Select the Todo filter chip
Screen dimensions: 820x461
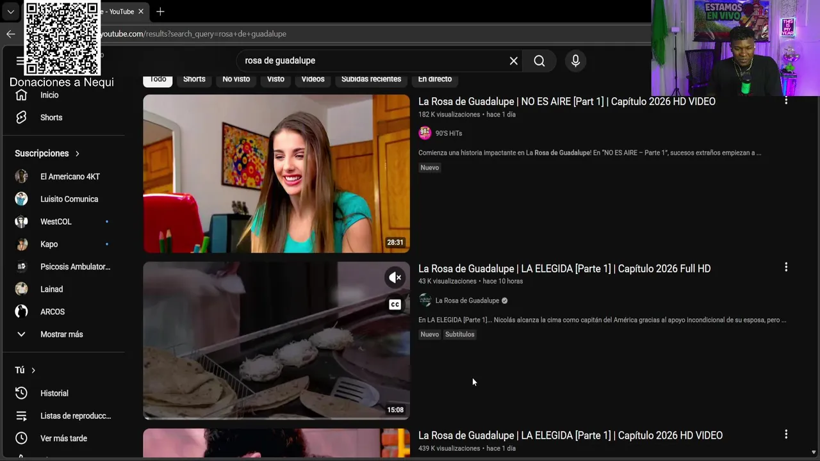158,79
